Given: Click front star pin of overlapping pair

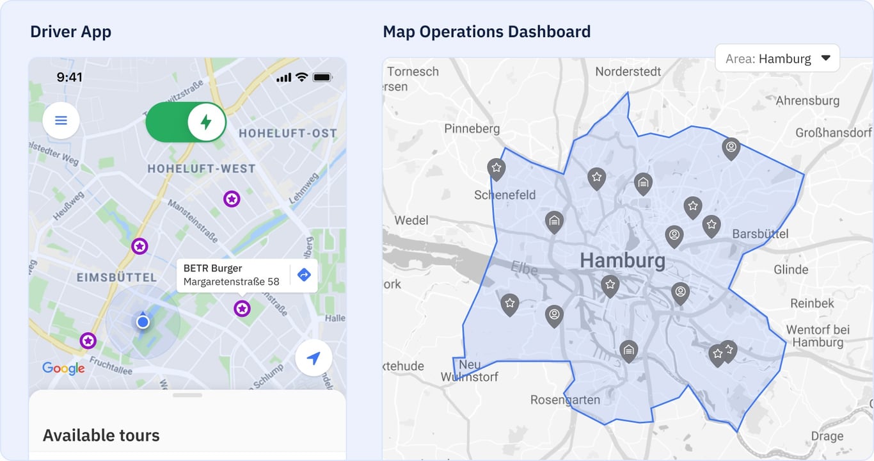Looking at the screenshot, I should pyautogui.click(x=717, y=355).
